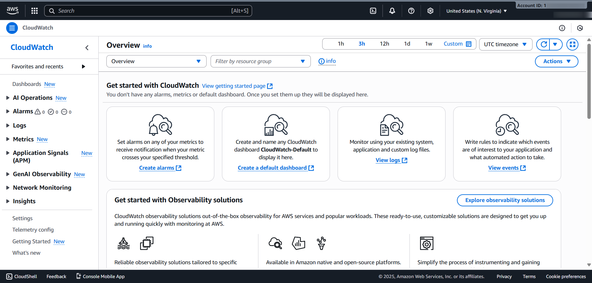592x283 pixels.
Task: Open Getting Started in sidebar
Action: pyautogui.click(x=31, y=241)
